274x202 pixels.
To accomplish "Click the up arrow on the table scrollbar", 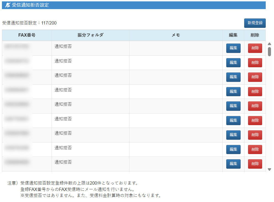I will 269,44.
